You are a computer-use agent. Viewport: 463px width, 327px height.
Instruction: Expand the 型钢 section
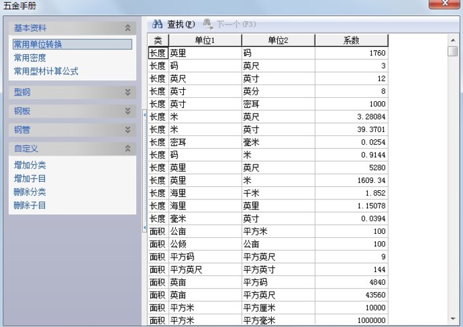click(128, 92)
